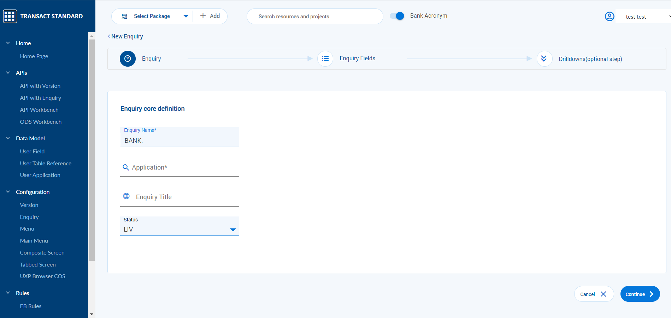This screenshot has height=318, width=671.
Task: Click the Search resources and projects field
Action: click(x=314, y=17)
